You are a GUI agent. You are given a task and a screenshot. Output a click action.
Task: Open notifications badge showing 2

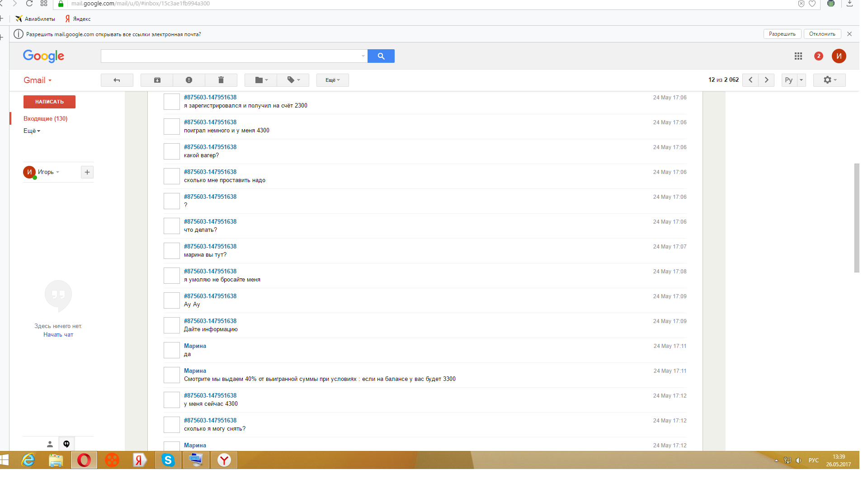(818, 56)
